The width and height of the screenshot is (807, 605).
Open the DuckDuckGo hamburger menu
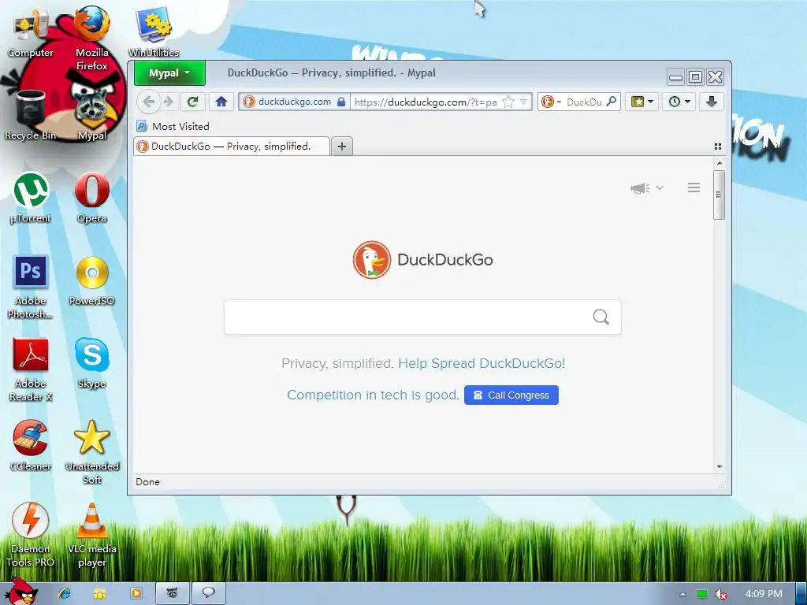point(694,187)
